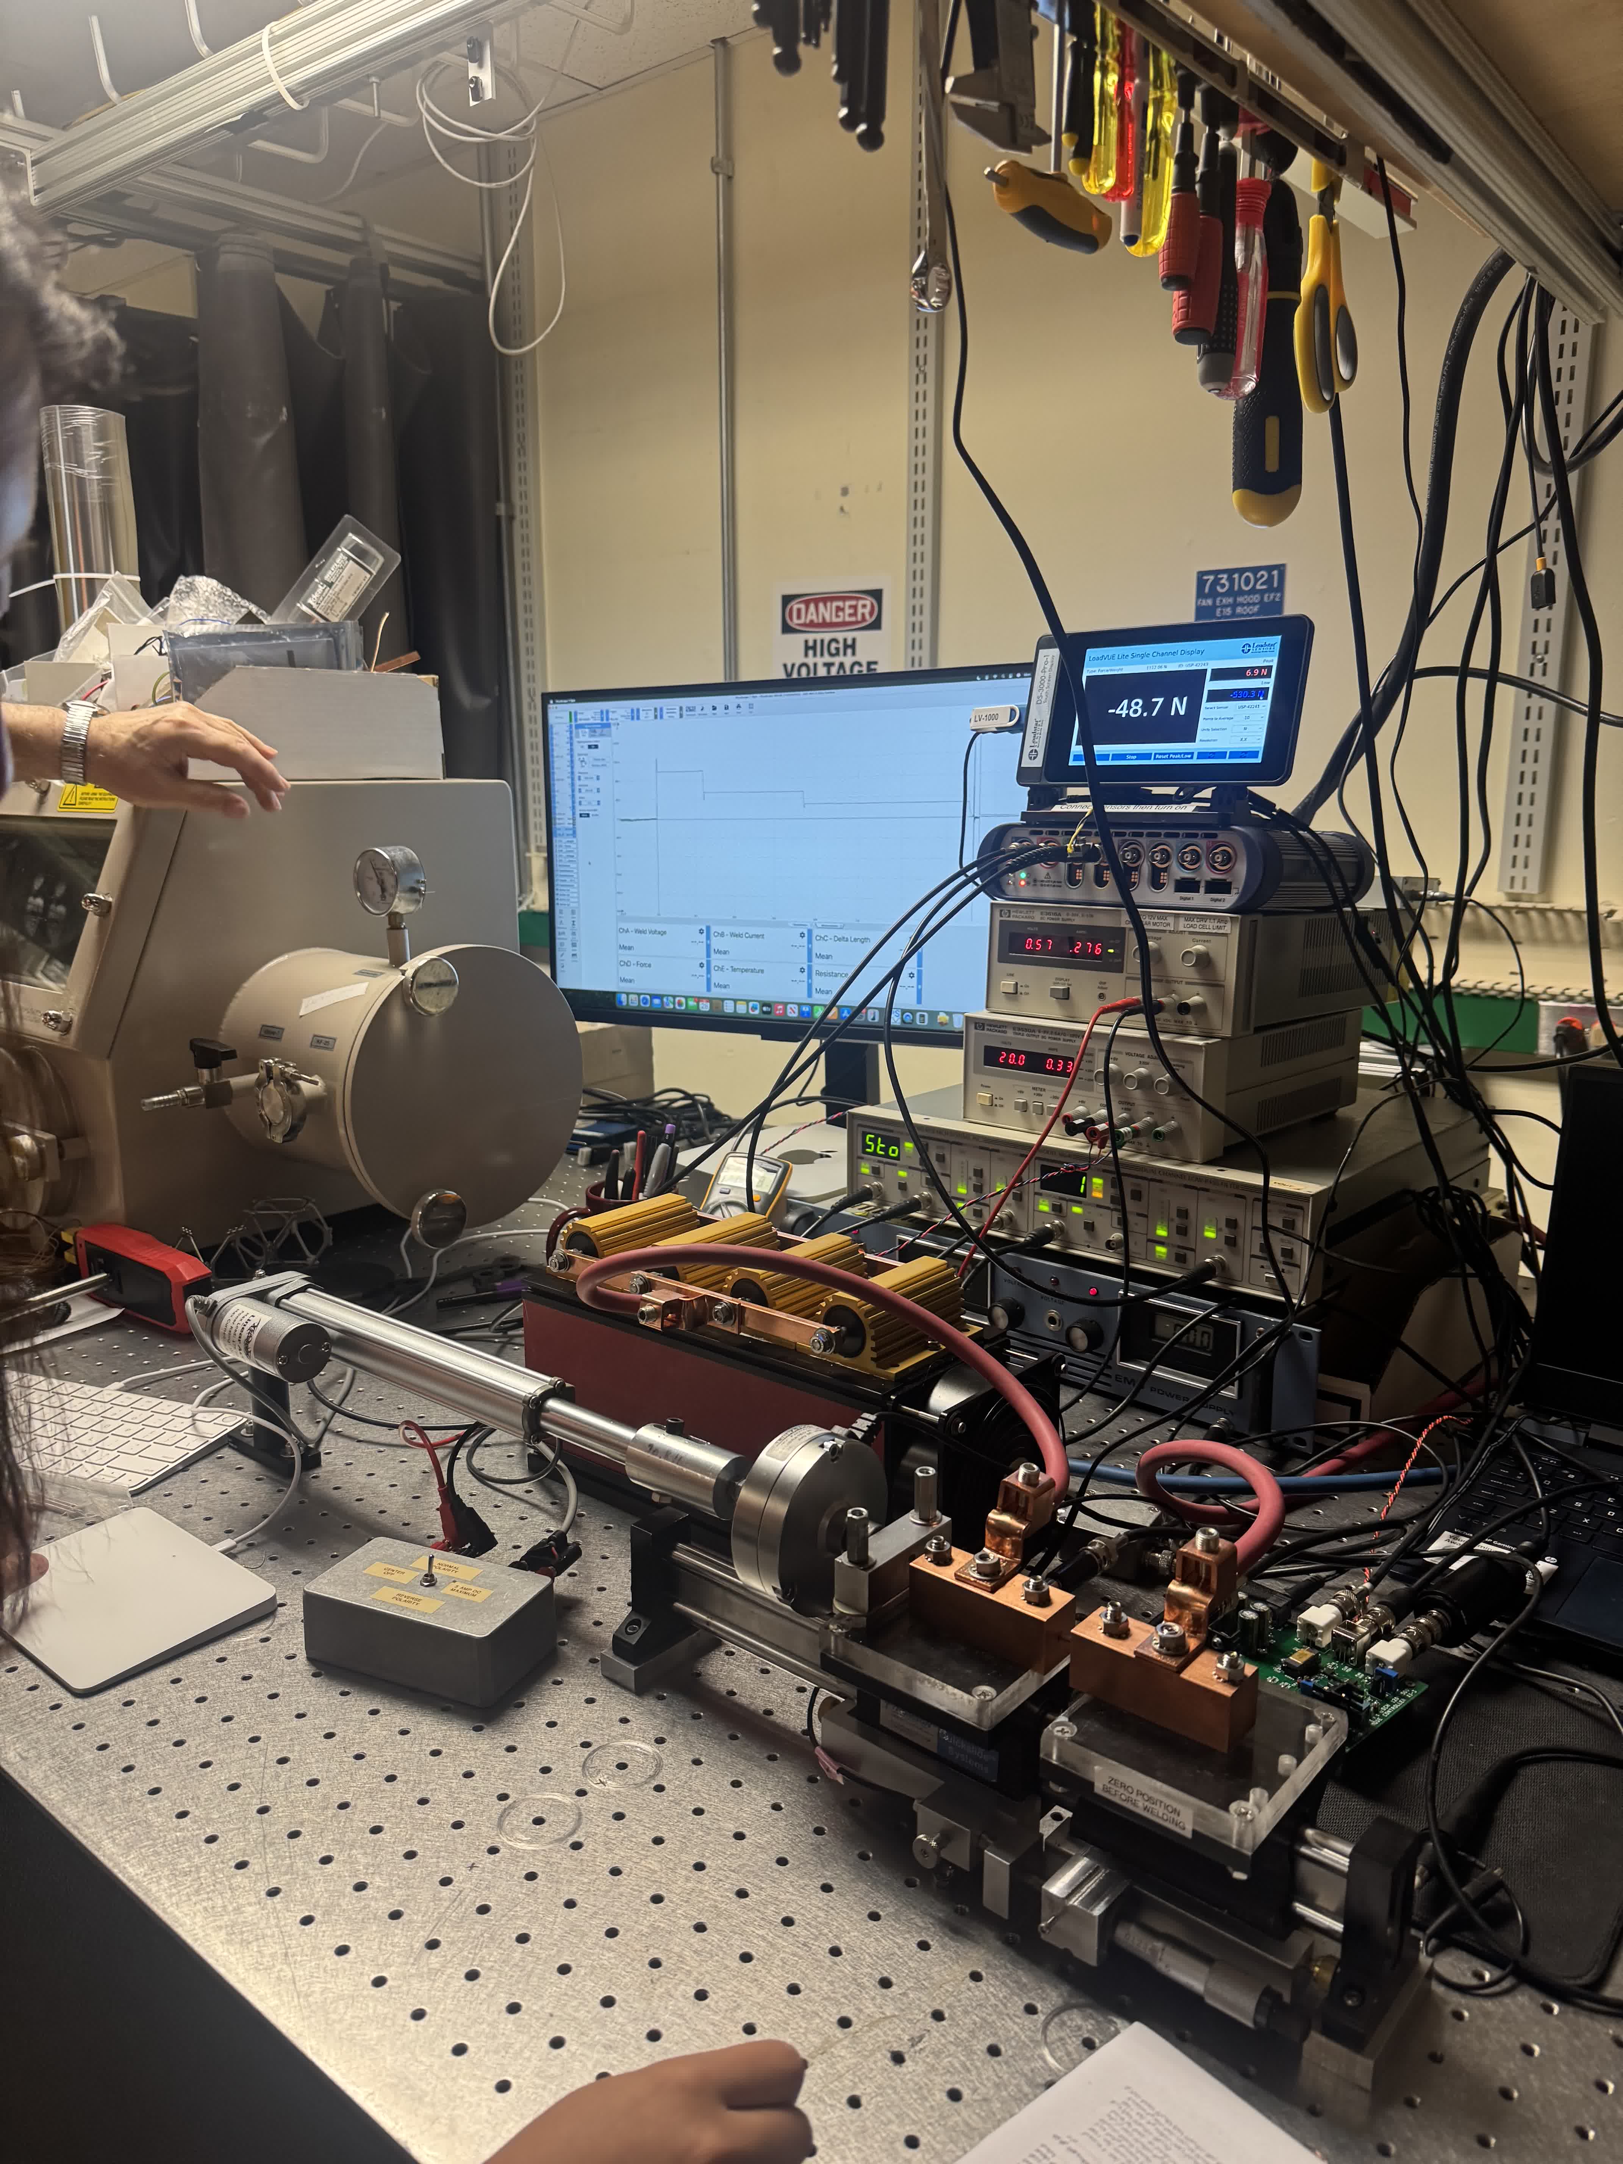Click the "ChD - Force" measurement label
The width and height of the screenshot is (1623, 2164).
(635, 965)
